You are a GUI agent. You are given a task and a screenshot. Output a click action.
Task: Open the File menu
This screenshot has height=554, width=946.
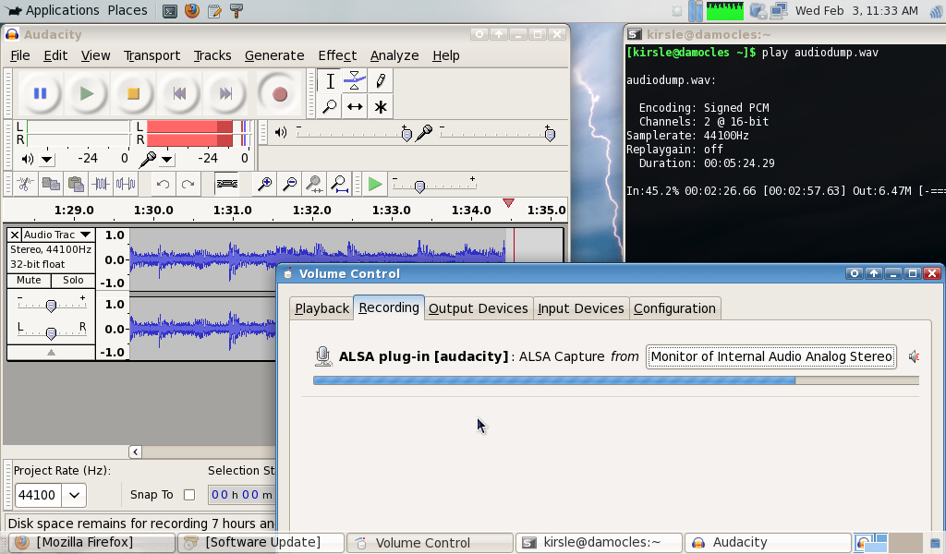point(20,55)
